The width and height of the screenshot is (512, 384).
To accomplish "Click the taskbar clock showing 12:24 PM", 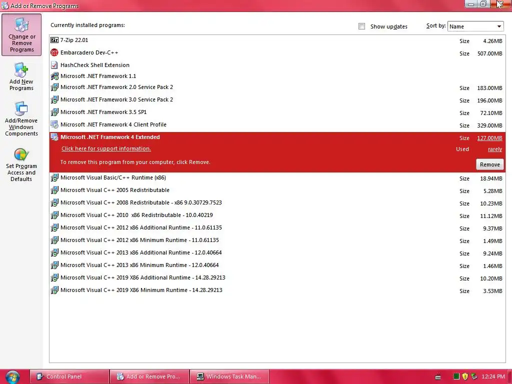I will click(493, 377).
